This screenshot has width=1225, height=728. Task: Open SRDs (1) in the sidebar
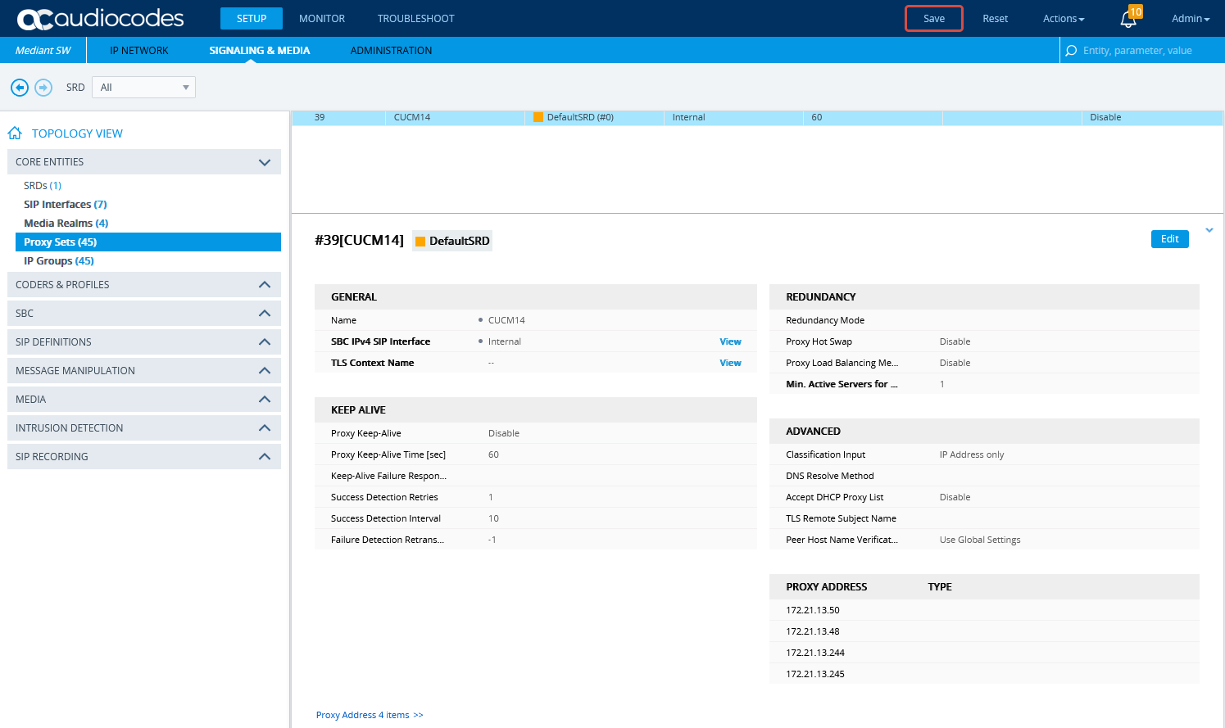[43, 186]
